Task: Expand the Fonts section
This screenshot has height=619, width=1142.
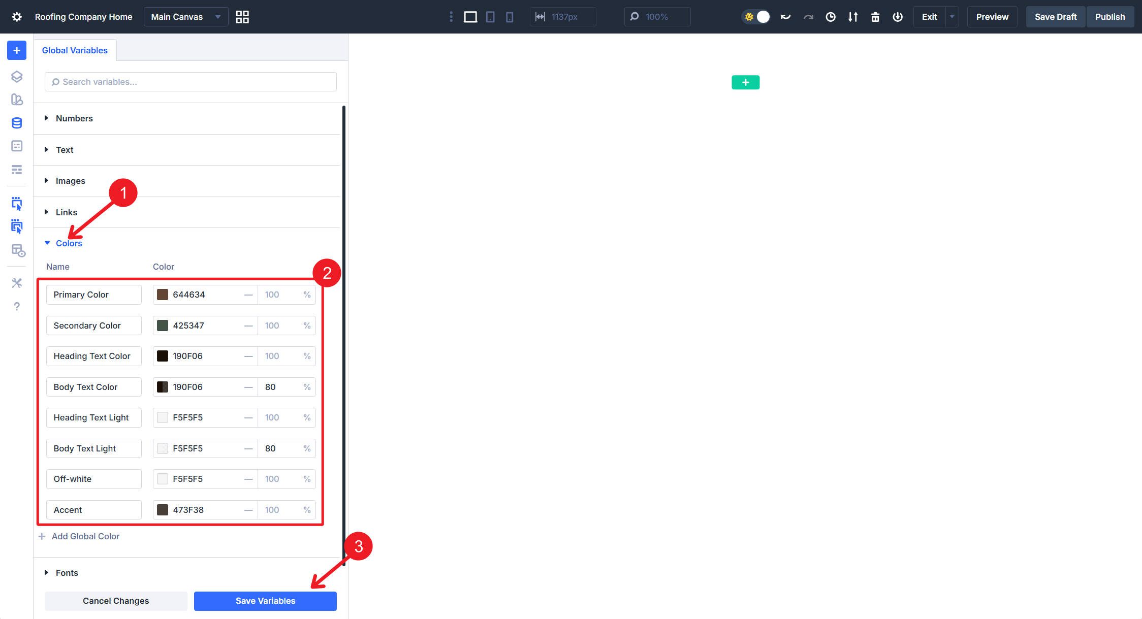Action: pyautogui.click(x=66, y=573)
